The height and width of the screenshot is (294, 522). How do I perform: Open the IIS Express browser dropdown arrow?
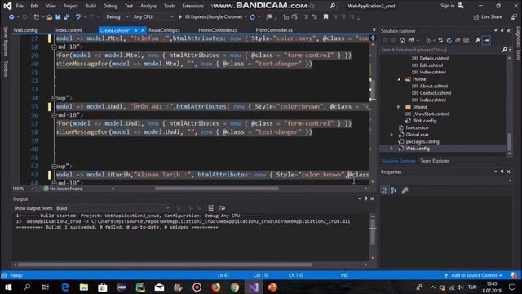[246, 16]
